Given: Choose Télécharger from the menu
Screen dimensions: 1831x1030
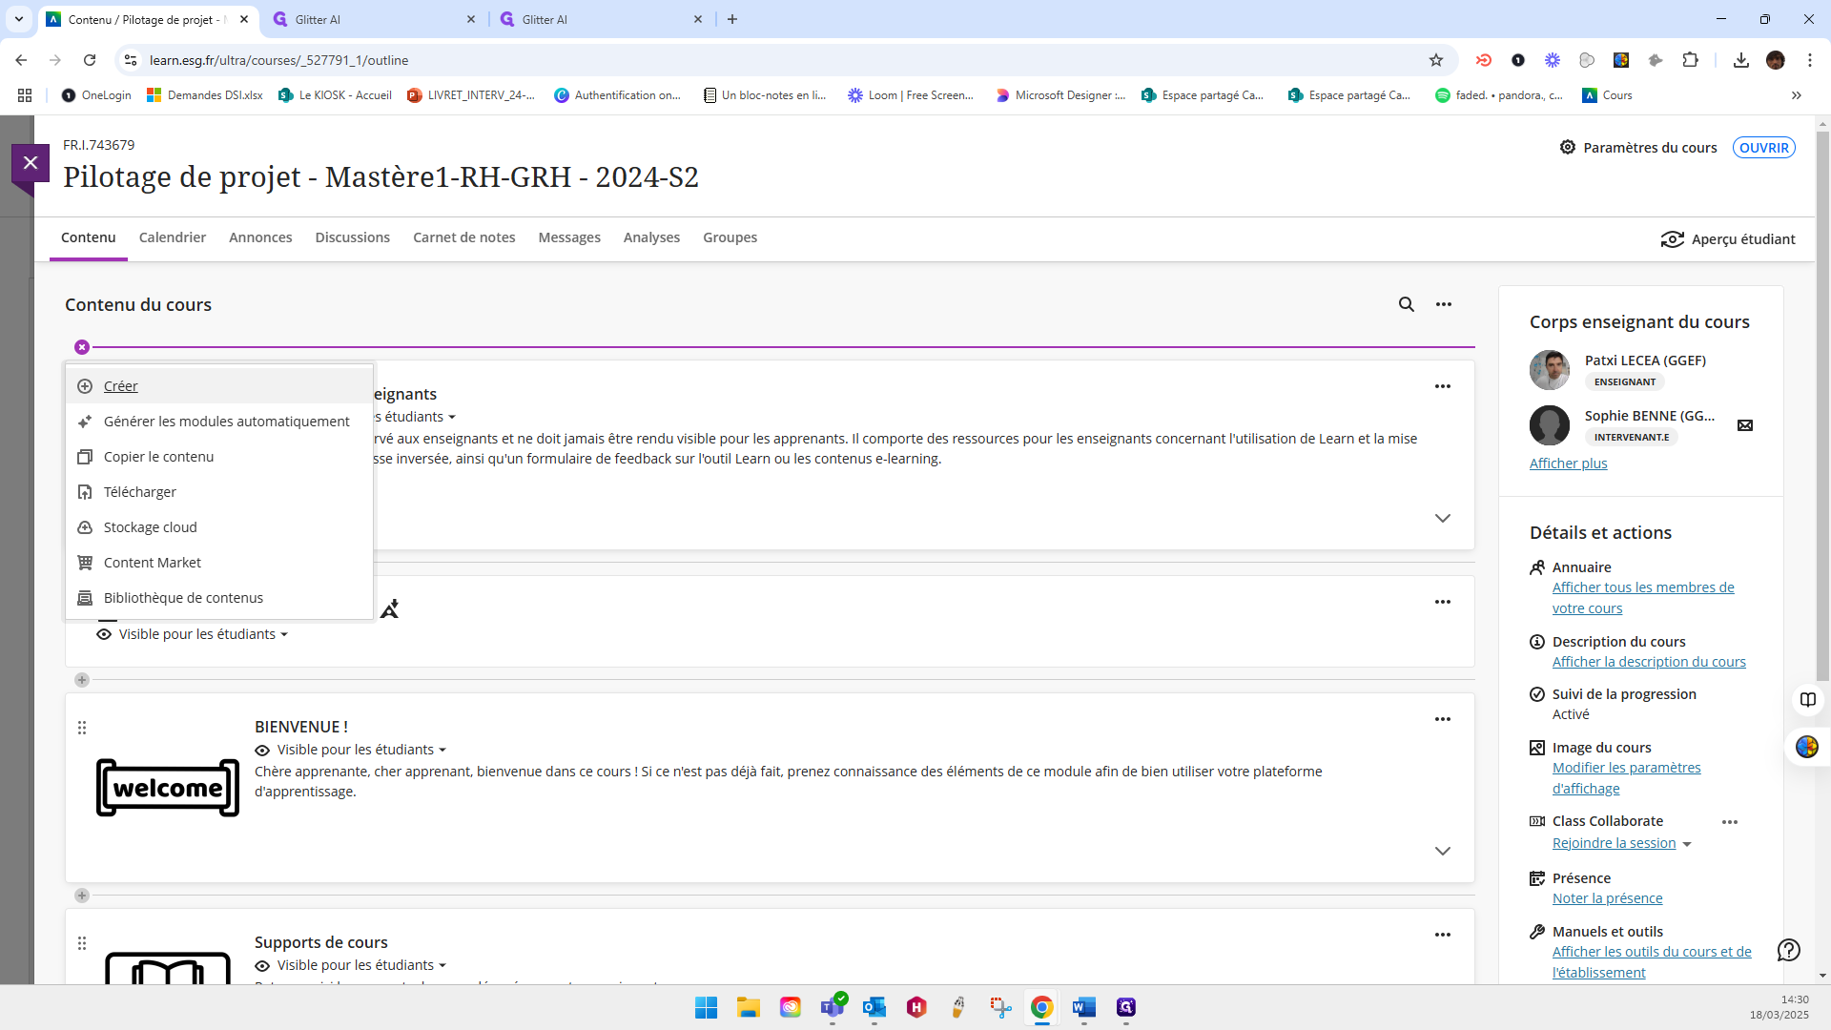Looking at the screenshot, I should point(218,492).
